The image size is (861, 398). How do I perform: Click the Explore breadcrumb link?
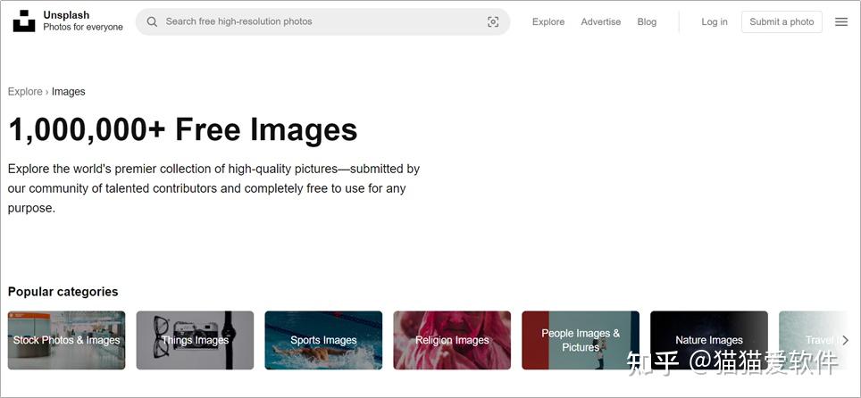[25, 92]
